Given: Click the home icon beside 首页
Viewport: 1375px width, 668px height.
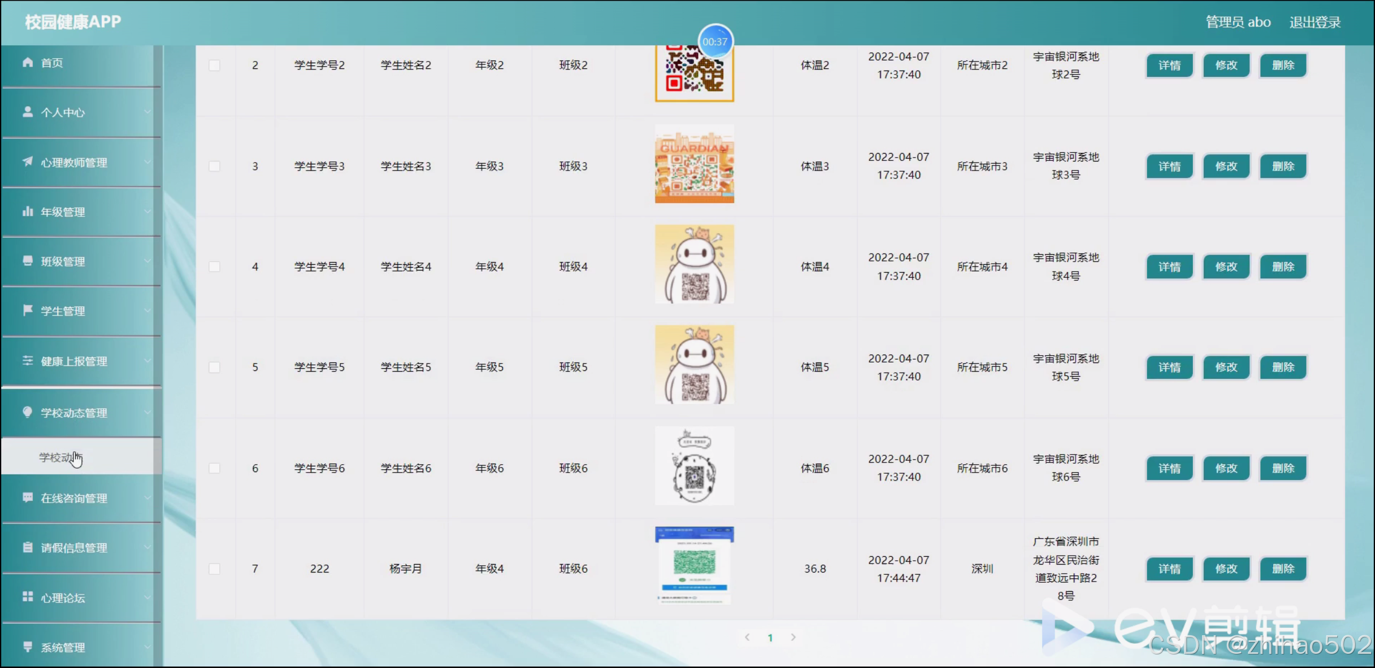Looking at the screenshot, I should tap(27, 62).
